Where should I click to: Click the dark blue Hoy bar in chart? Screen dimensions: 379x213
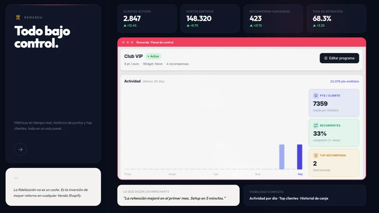[x=299, y=157]
